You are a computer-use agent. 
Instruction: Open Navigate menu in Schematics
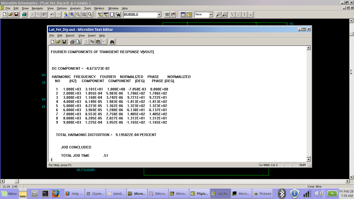(37, 8)
